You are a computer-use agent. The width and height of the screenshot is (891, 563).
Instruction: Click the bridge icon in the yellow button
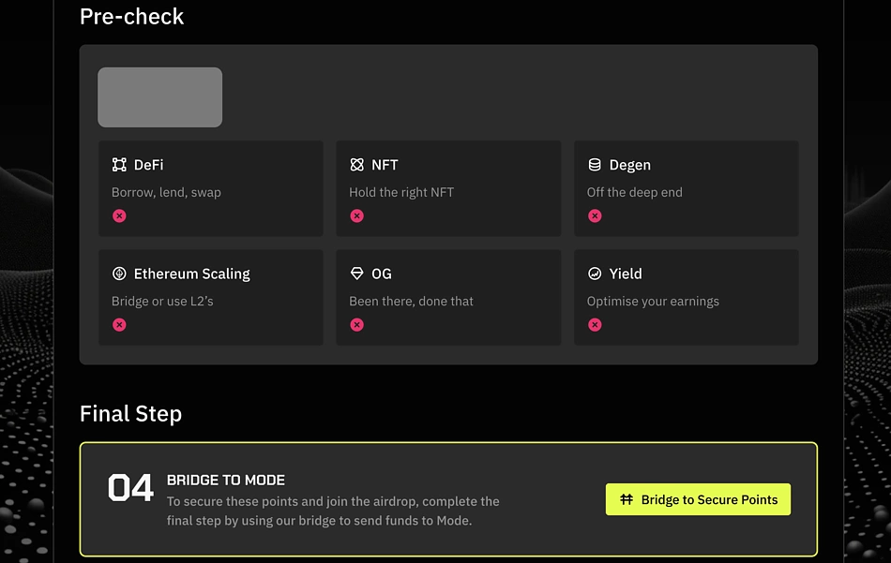pos(627,499)
